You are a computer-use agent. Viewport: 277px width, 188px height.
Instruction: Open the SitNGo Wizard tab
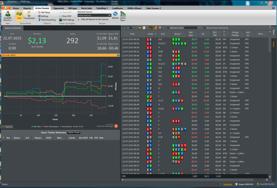(x=134, y=8)
